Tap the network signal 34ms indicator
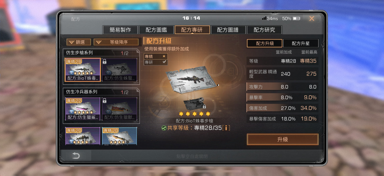This screenshot has height=176, width=384. tap(270, 19)
